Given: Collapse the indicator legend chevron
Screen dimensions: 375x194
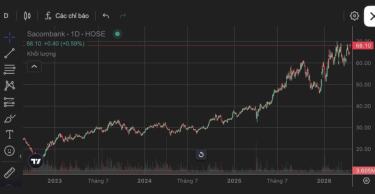Looking at the screenshot, I should pos(34,67).
